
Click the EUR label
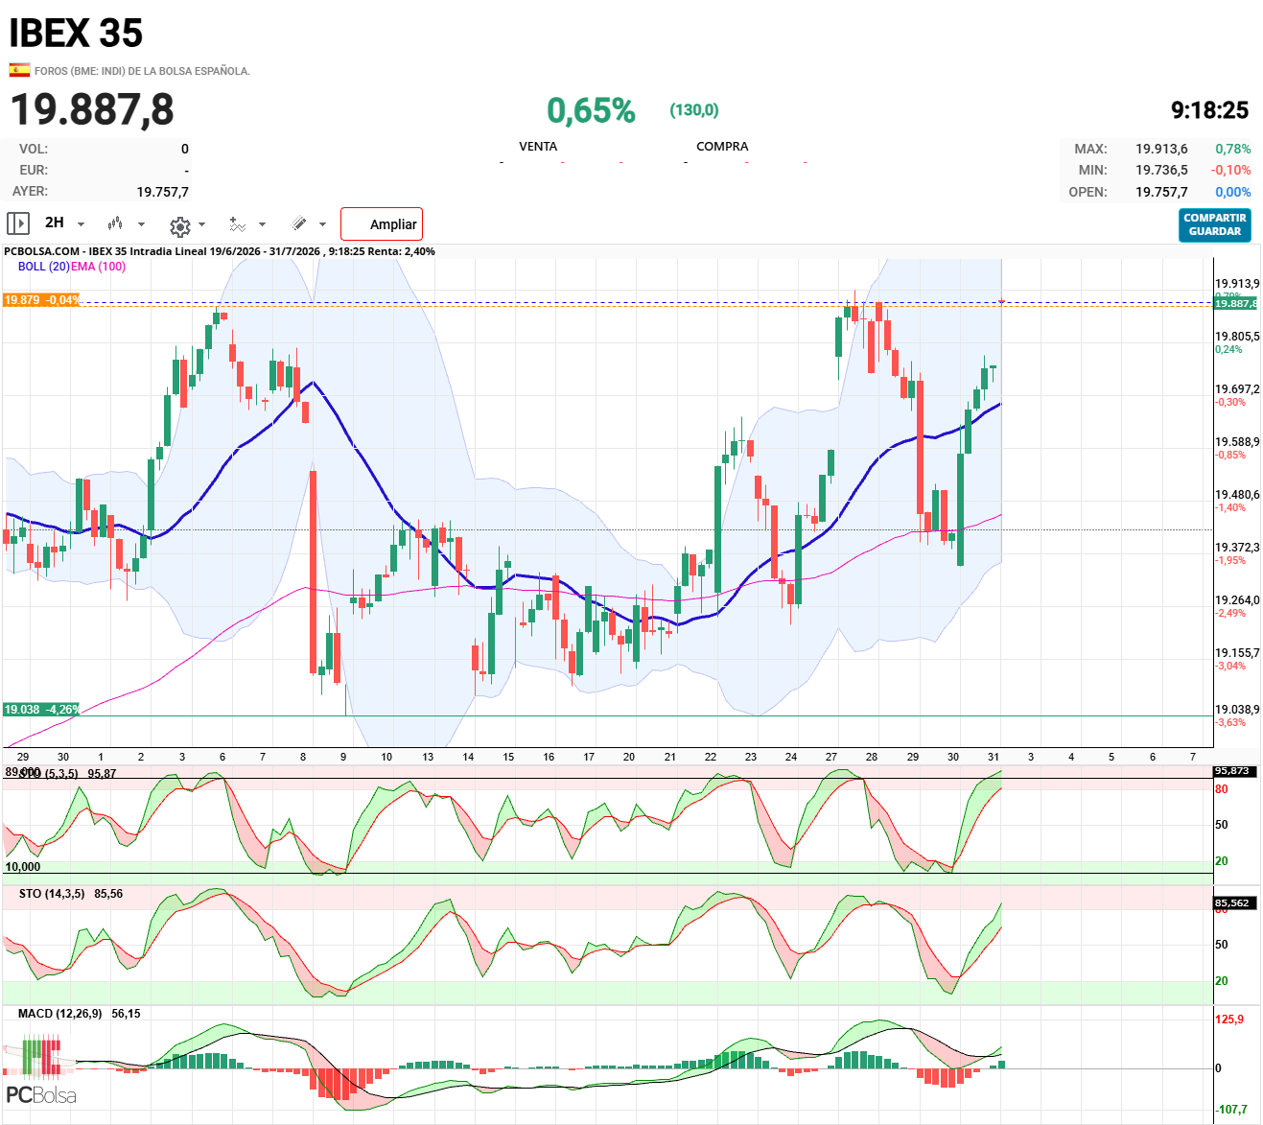(x=34, y=170)
